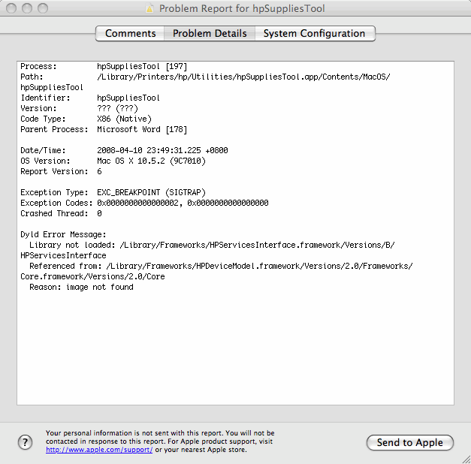Click the minimize window button
This screenshot has height=464, width=471.
27,8
